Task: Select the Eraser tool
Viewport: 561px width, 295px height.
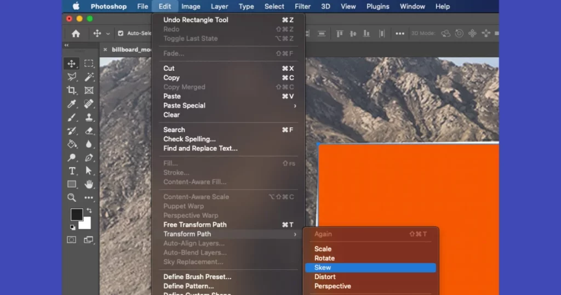Action: [89, 131]
